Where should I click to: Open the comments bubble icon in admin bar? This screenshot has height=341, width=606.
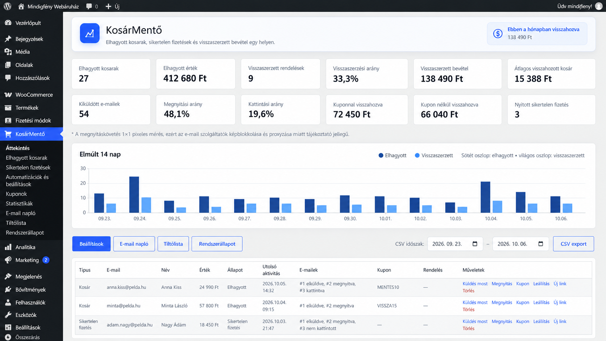click(89, 7)
